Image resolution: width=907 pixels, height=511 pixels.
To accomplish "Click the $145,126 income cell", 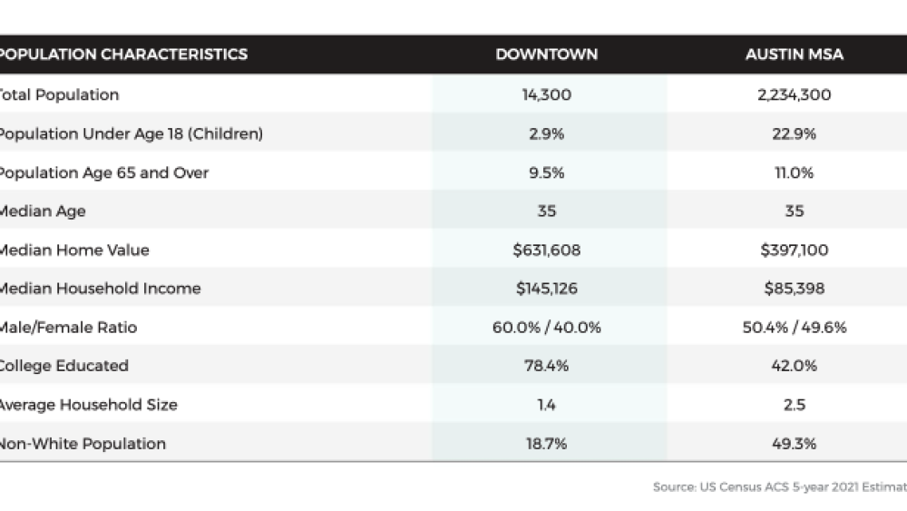I will tap(546, 289).
